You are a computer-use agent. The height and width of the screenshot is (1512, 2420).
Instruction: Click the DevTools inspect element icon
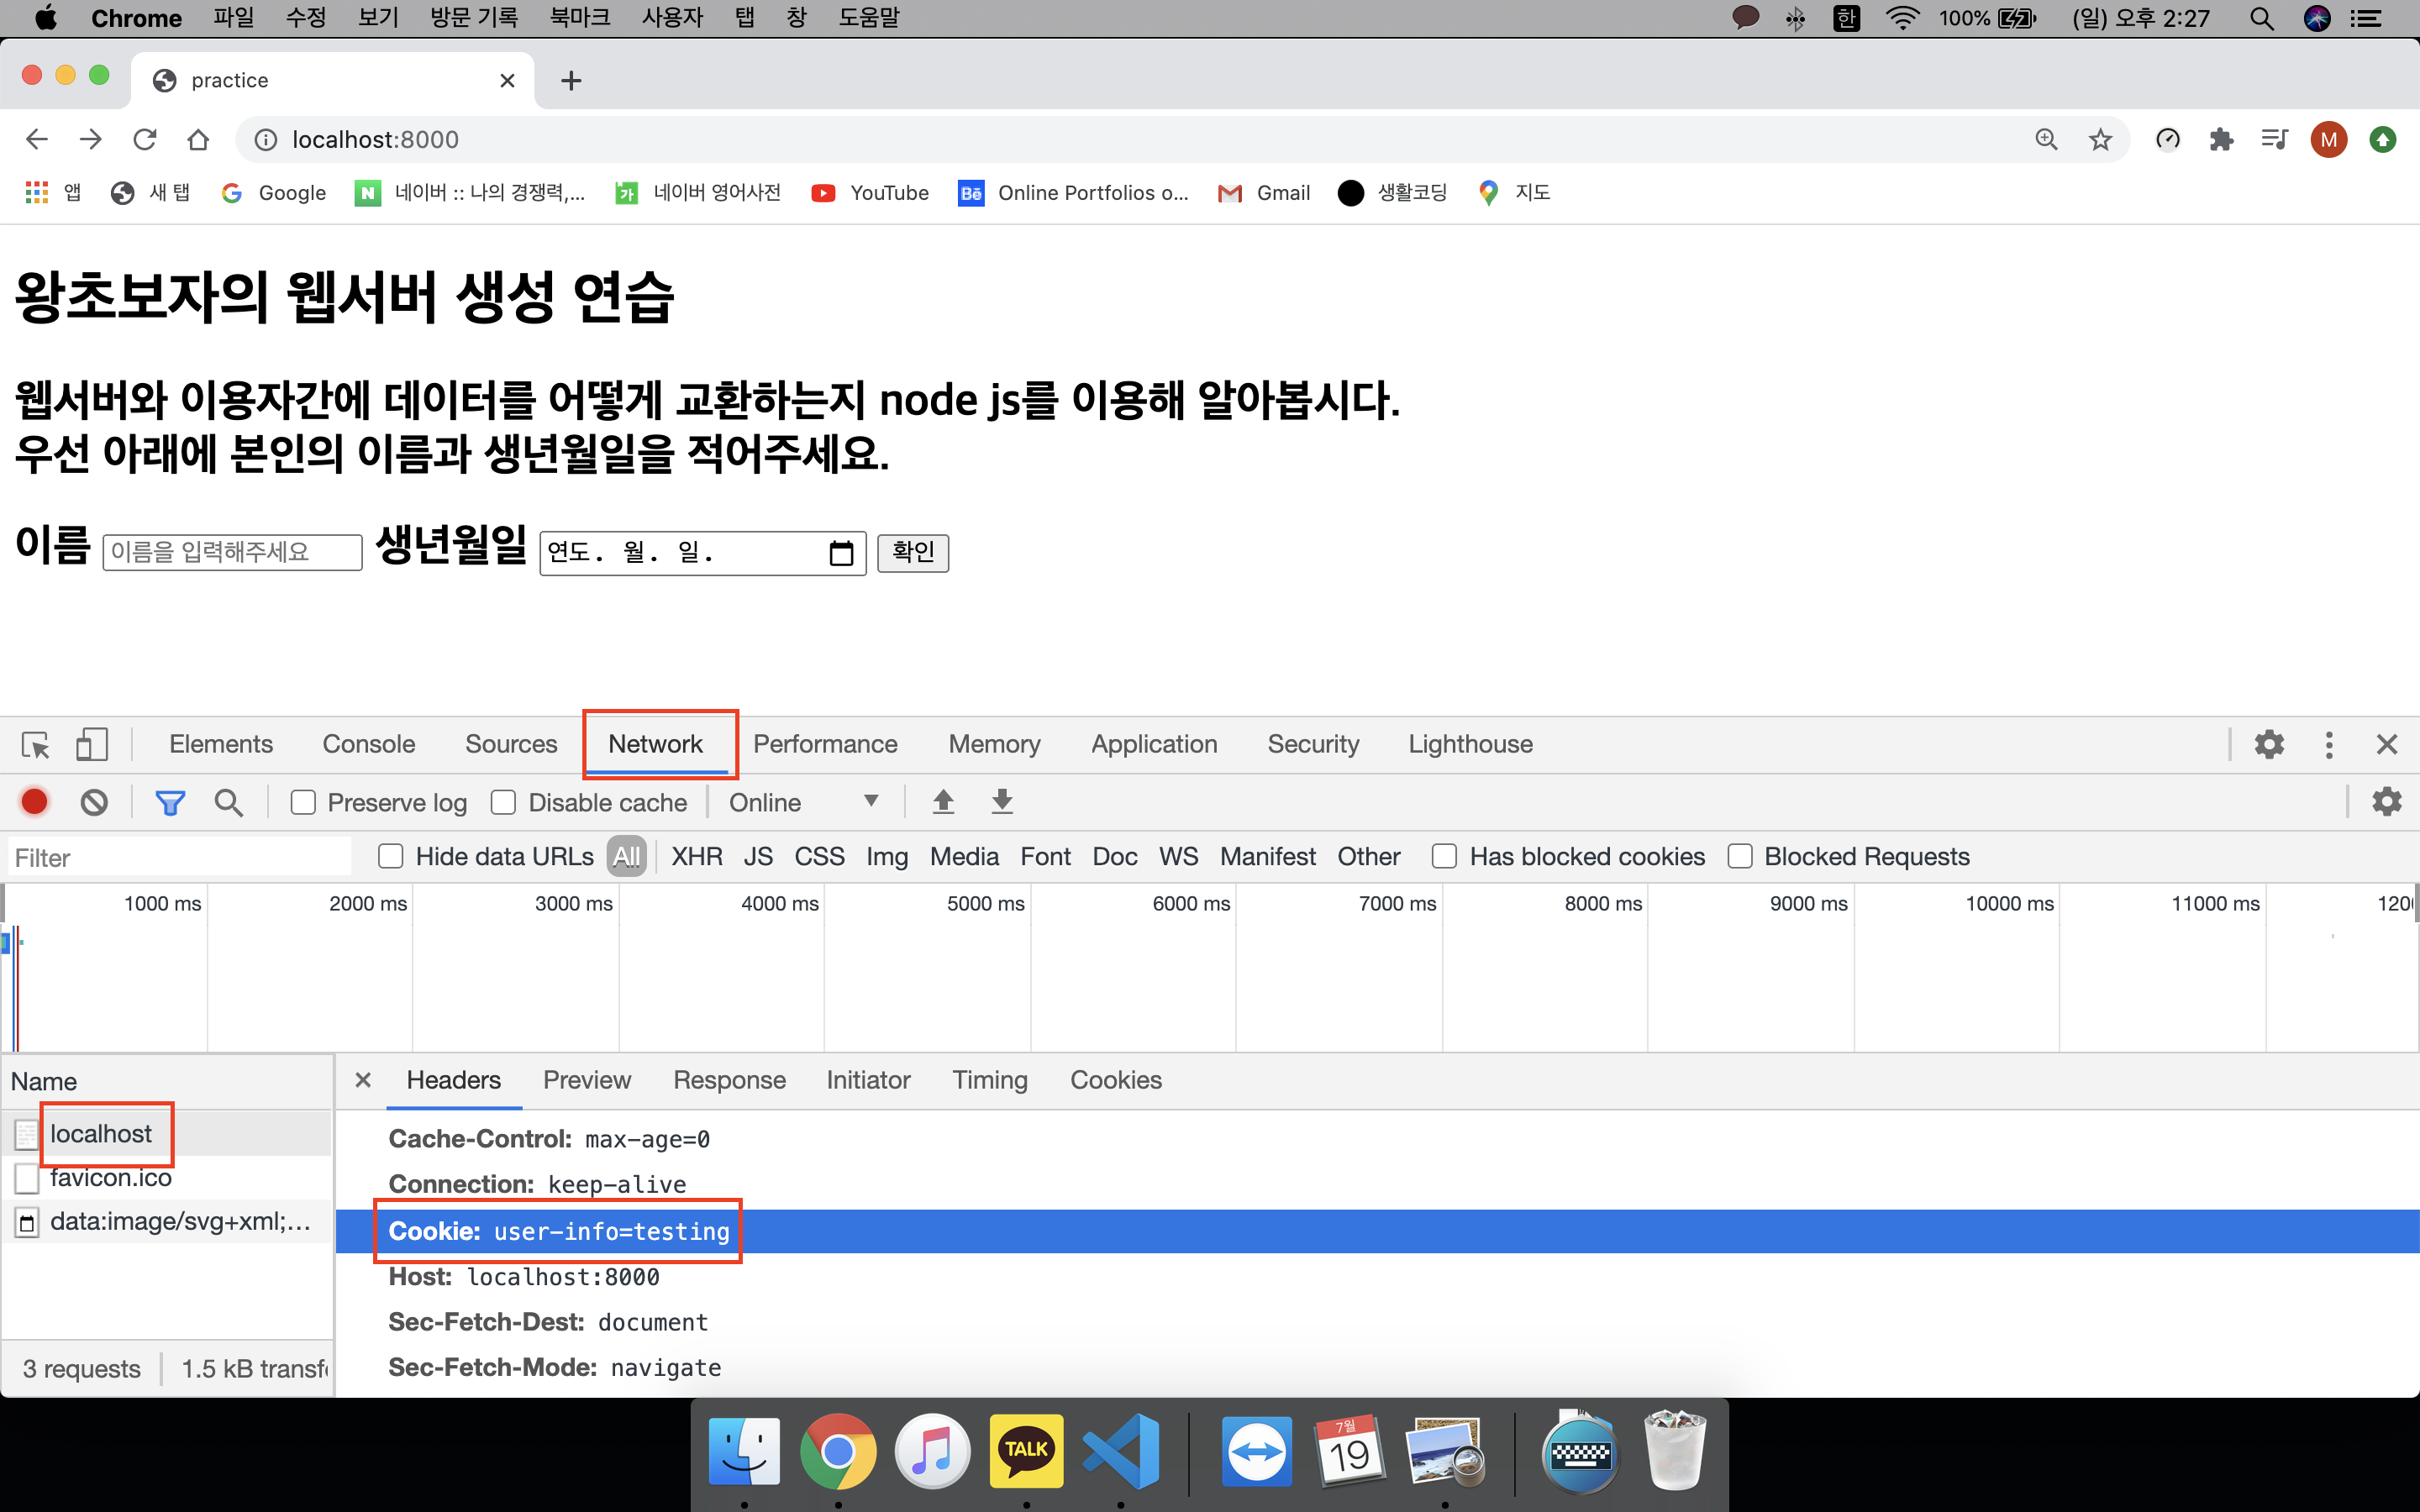point(36,745)
